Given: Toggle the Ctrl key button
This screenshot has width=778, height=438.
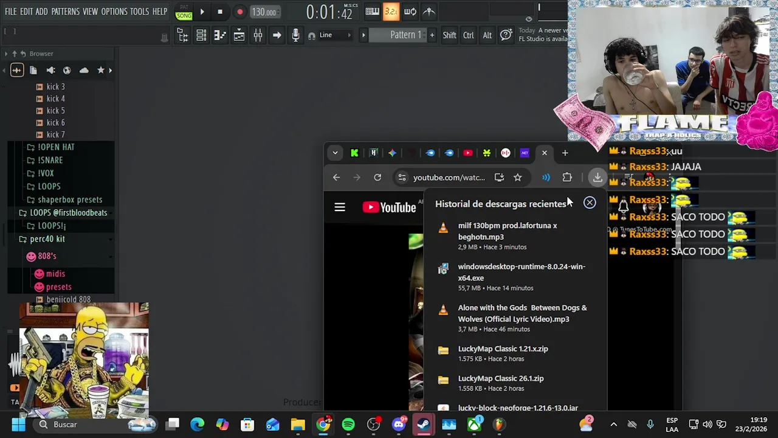Looking at the screenshot, I should (468, 35).
